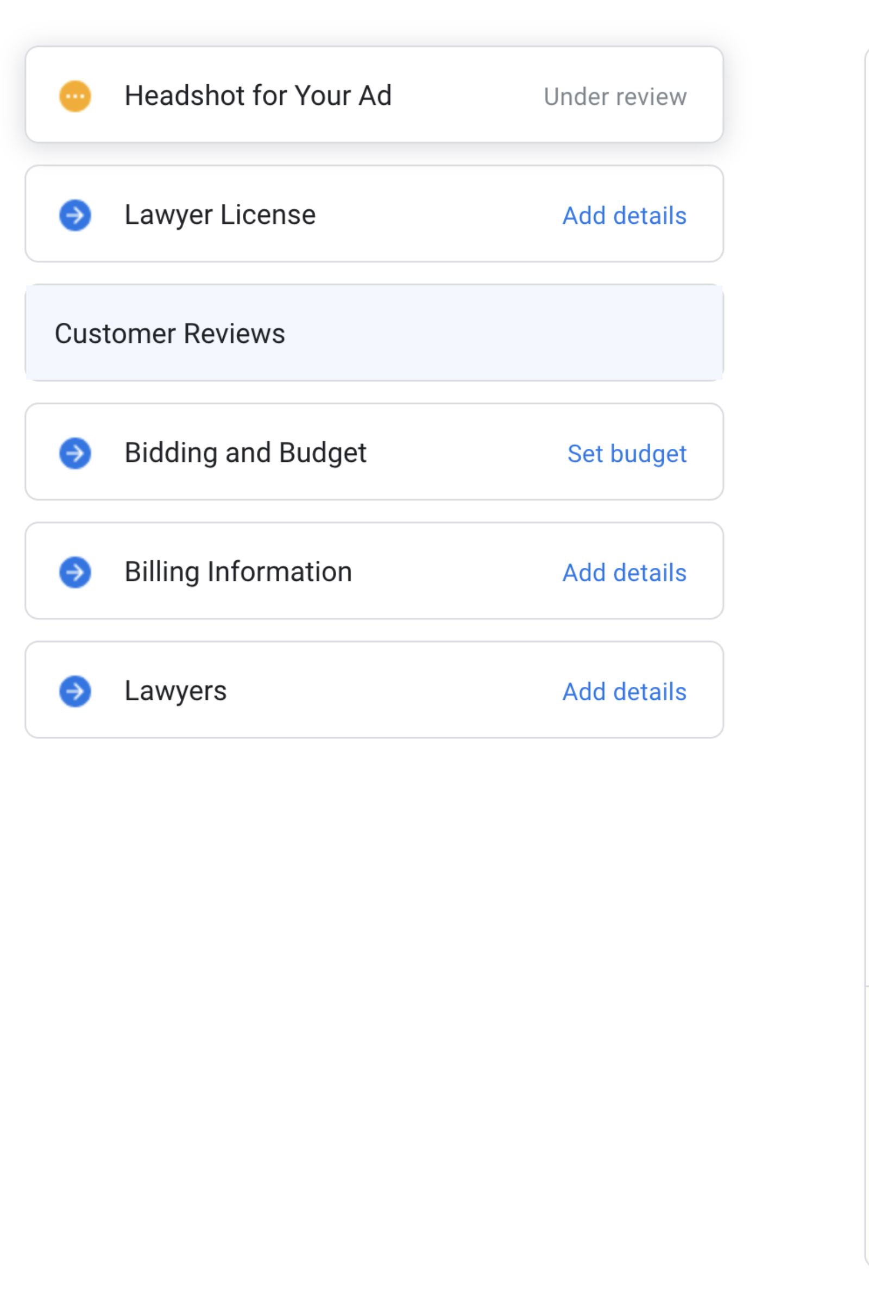Click the orange pending icon beside Headshot

(x=75, y=96)
